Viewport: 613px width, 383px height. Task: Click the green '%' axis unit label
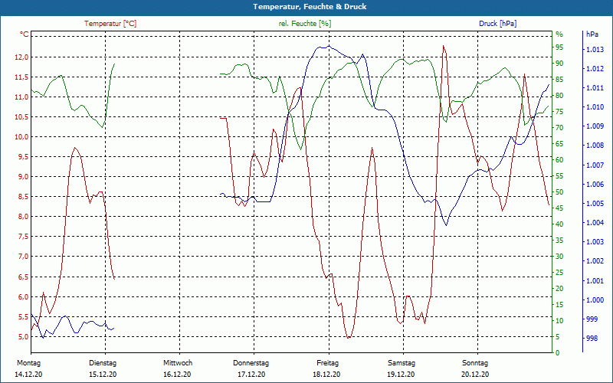[x=559, y=34]
